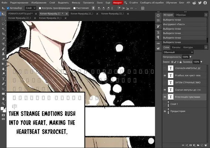Select the Lasso tool
210x148 pixels.
tap(3, 24)
